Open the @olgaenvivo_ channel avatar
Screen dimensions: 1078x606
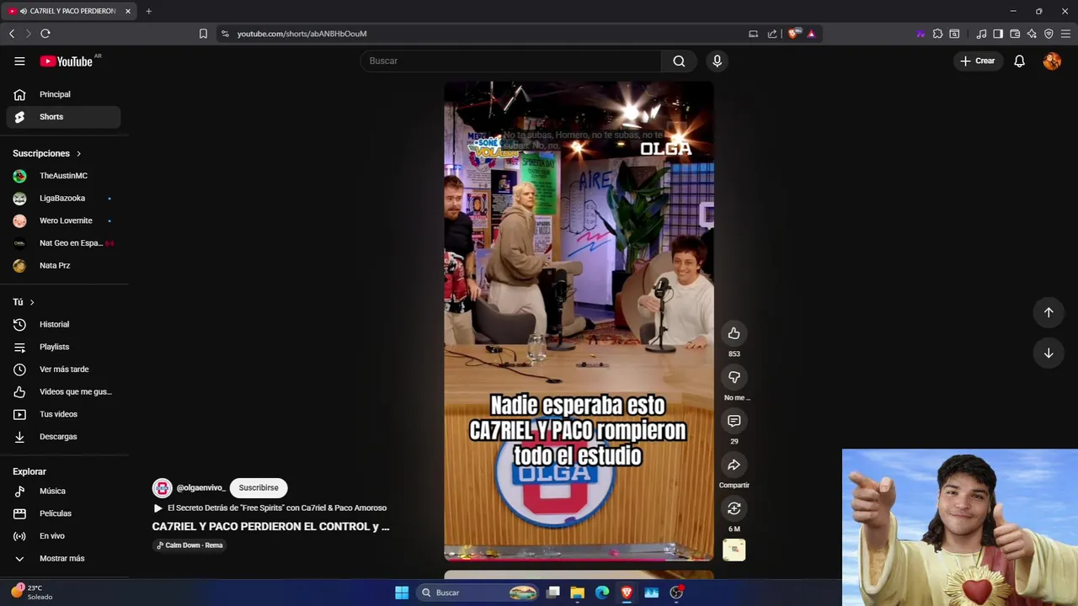pos(162,488)
